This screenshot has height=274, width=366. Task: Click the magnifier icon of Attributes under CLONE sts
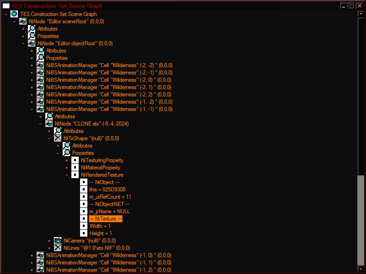click(x=58, y=131)
